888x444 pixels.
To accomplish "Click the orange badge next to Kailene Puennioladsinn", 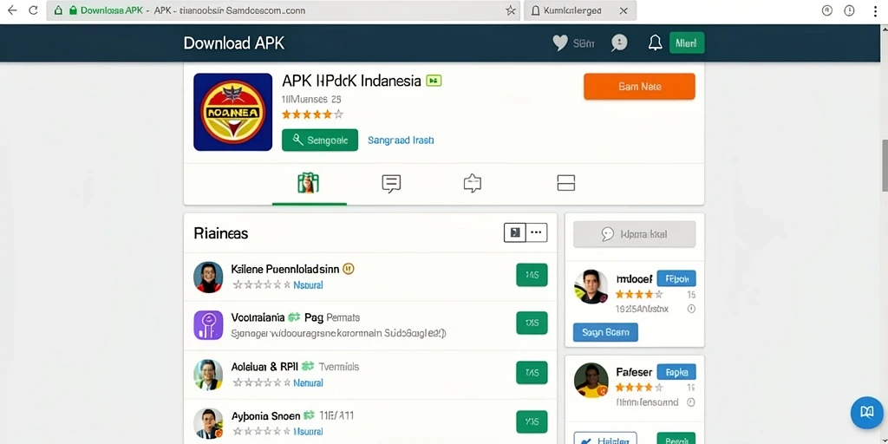I will coord(349,269).
